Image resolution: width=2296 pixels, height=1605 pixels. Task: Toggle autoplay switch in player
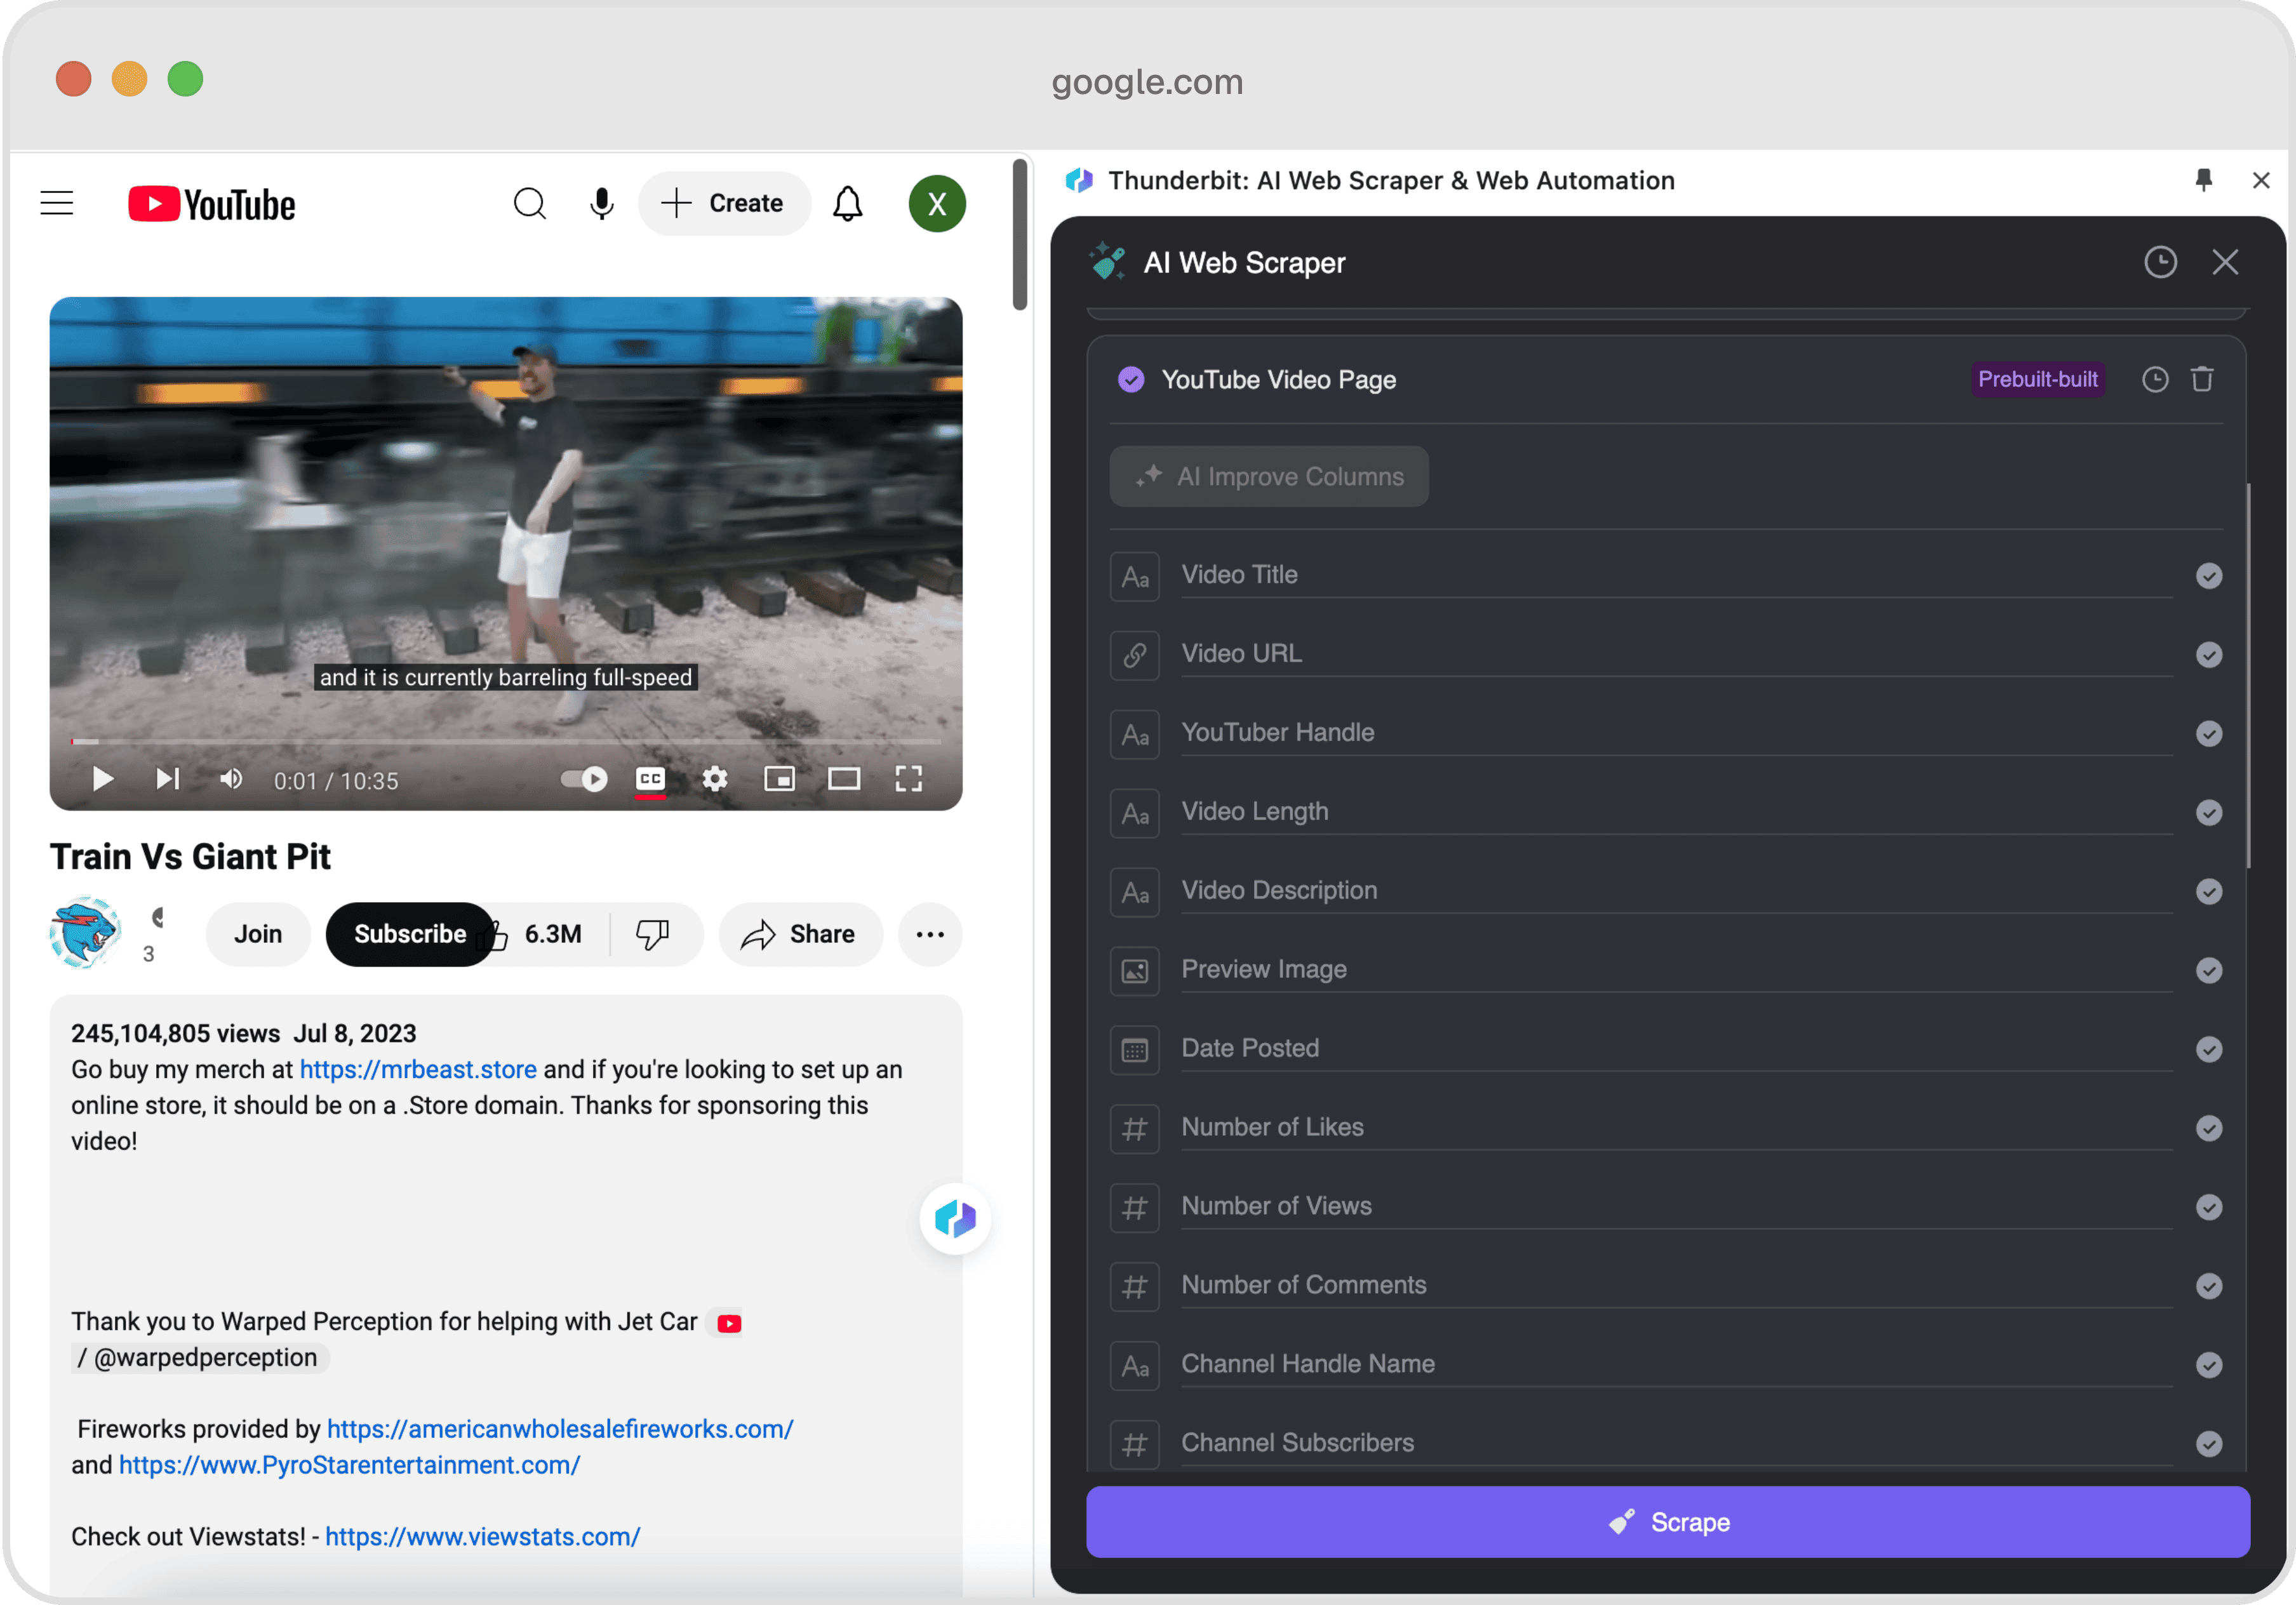[584, 779]
